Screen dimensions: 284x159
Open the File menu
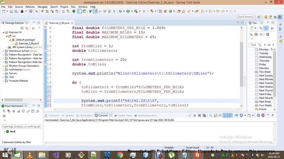click(x=3, y=7)
